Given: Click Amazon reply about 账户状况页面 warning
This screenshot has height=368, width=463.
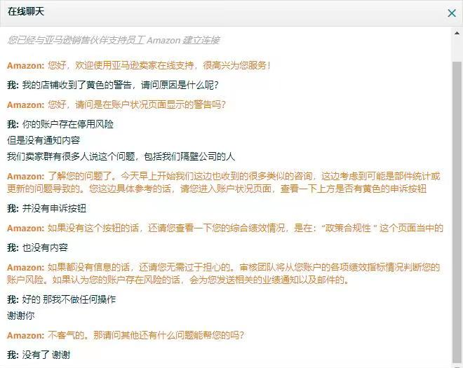Looking at the screenshot, I should pos(116,104).
